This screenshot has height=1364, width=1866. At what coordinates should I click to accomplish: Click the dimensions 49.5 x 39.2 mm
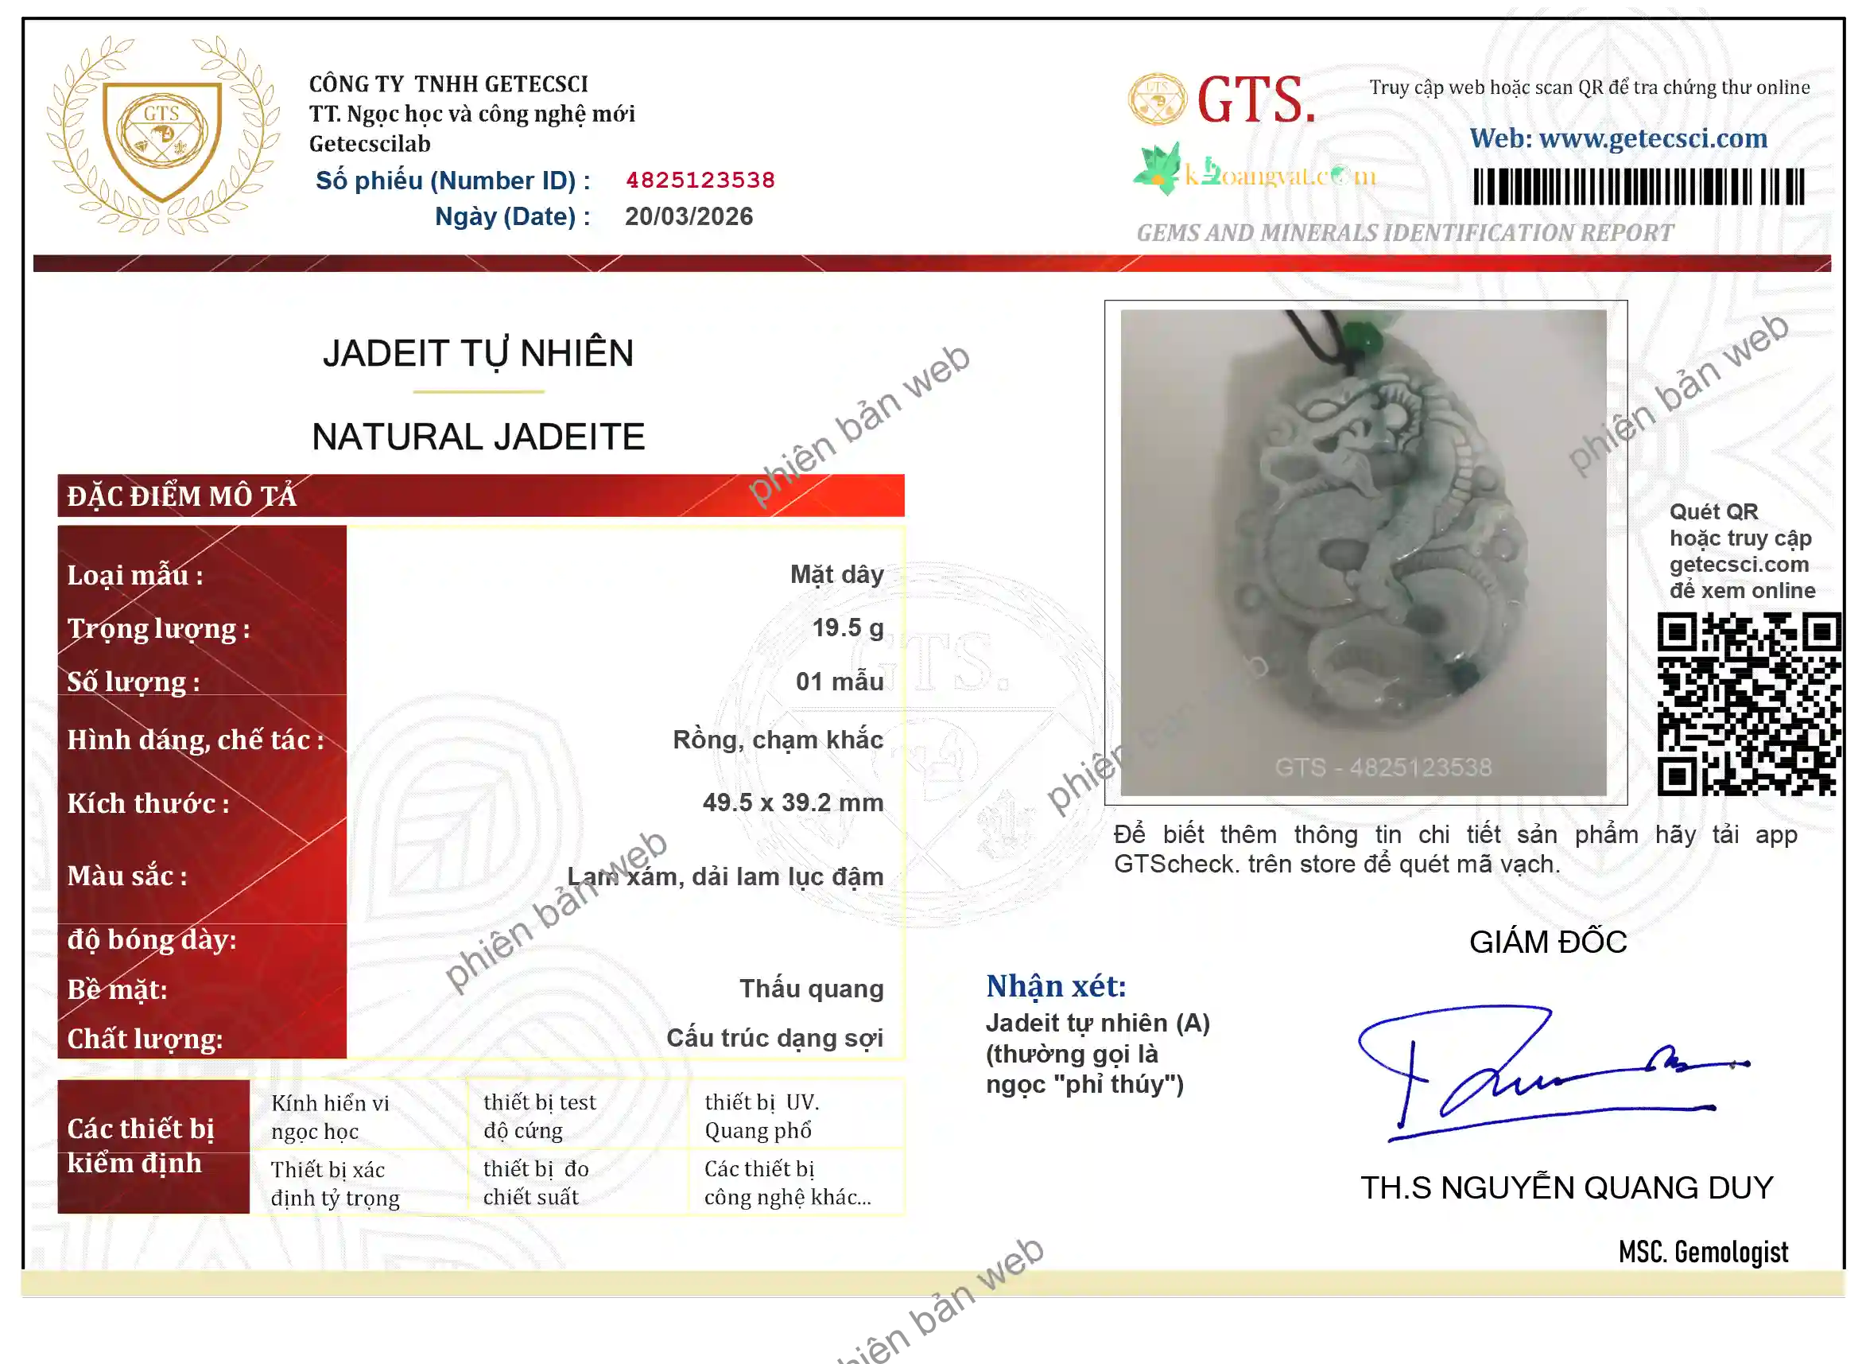(x=793, y=802)
